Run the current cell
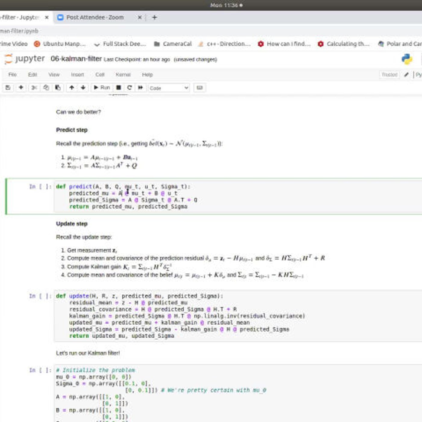 coord(102,88)
